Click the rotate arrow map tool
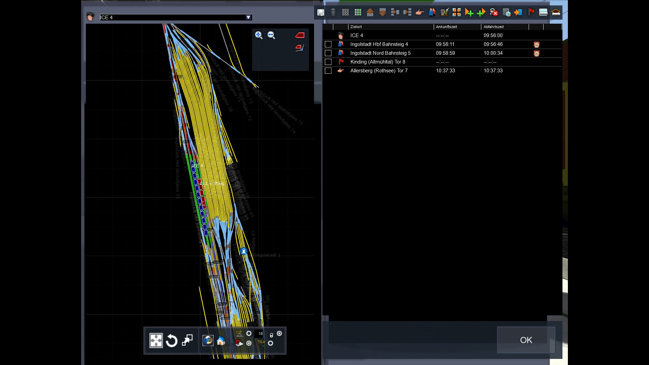 [x=172, y=341]
